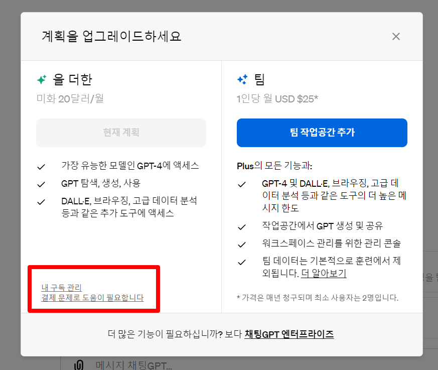
Task: Click checkmark beside DALL·E 브라우징 추가 도구
Action: coord(41,202)
